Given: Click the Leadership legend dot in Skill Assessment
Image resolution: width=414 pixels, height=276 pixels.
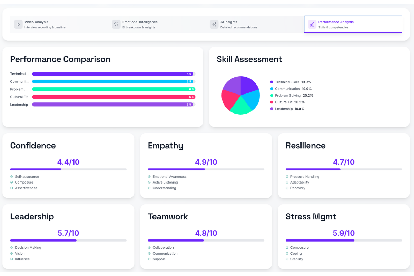Looking at the screenshot, I should 272,108.
